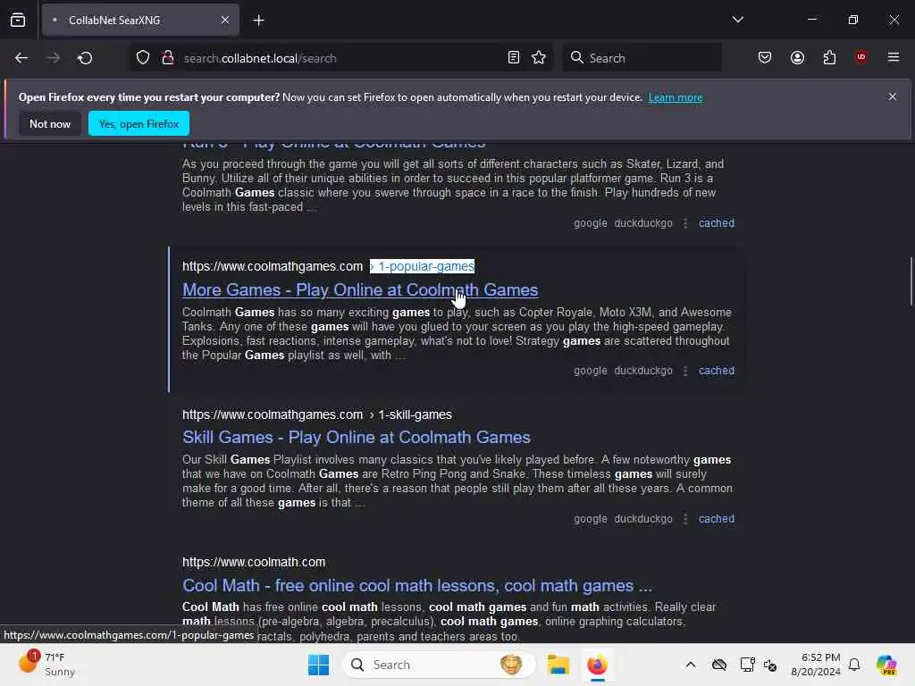Reload the current page
915x686 pixels.
85,58
